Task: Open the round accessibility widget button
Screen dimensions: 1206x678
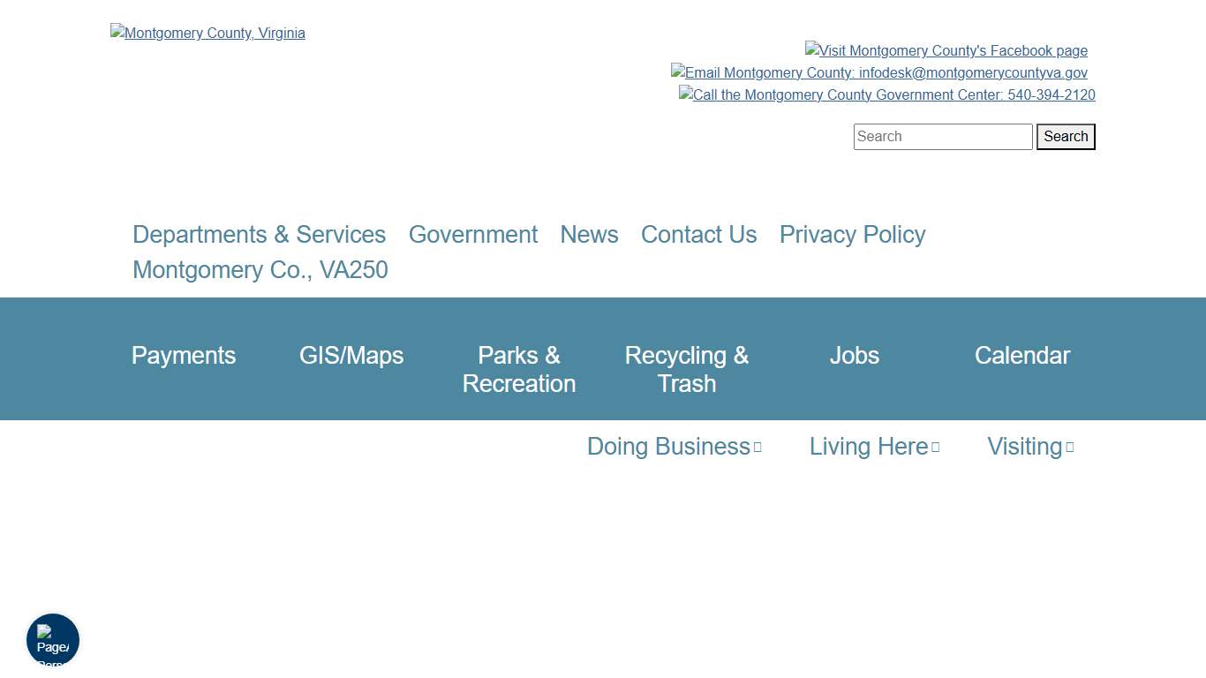Action: click(x=53, y=640)
